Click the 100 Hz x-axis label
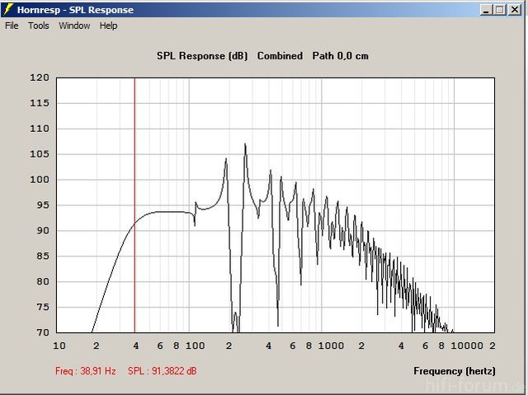 coord(196,346)
